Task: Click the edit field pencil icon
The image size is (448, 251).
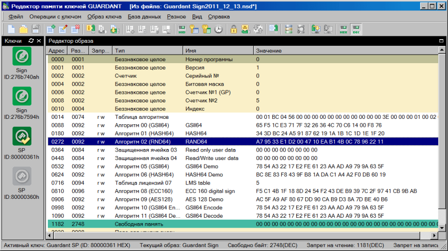Action: [x=63, y=29]
